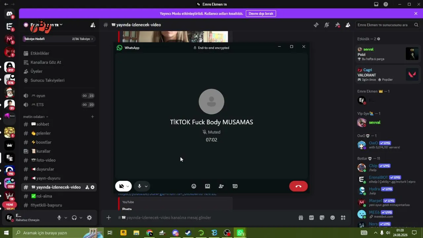Open Kanallara Göz At
This screenshot has height=238, width=423.
58,62
